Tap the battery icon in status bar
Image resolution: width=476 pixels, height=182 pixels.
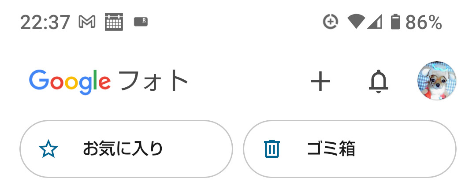[395, 21]
